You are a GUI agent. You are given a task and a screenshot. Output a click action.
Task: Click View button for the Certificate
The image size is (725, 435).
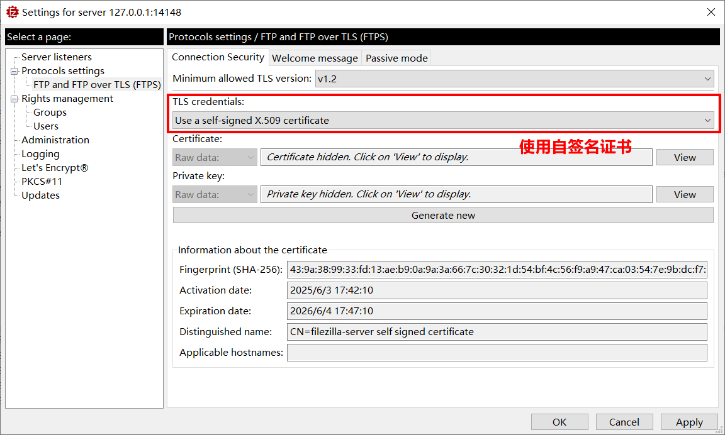685,158
